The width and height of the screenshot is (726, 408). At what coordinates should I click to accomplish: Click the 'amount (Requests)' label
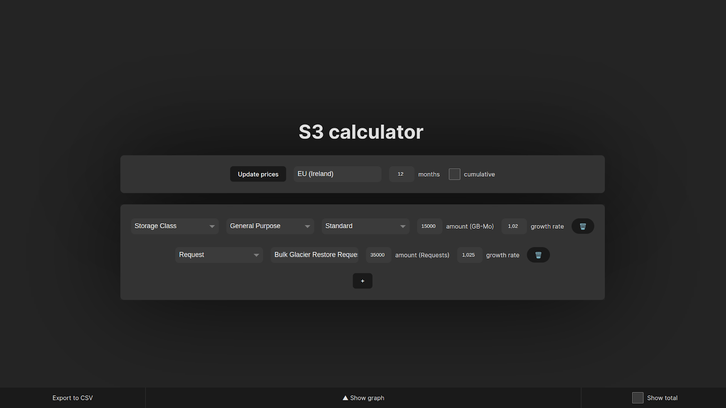click(x=422, y=255)
